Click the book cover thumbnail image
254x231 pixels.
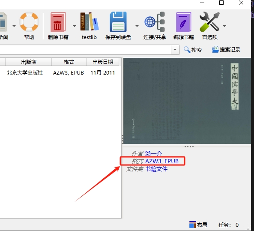click(187, 101)
